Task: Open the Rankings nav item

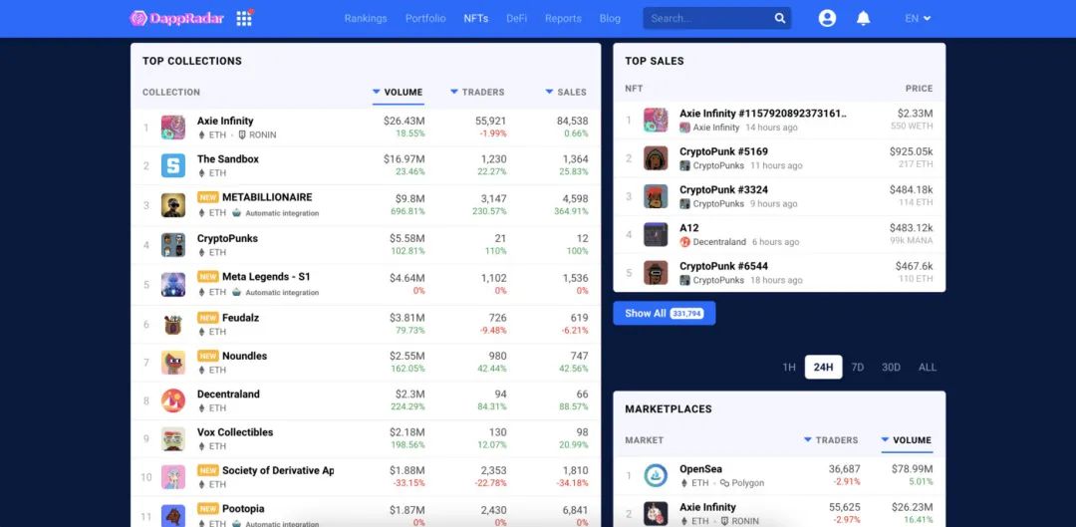Action: pyautogui.click(x=366, y=19)
